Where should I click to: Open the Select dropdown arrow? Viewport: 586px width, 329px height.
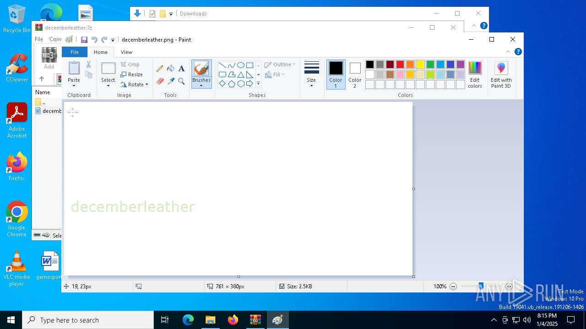click(x=109, y=85)
